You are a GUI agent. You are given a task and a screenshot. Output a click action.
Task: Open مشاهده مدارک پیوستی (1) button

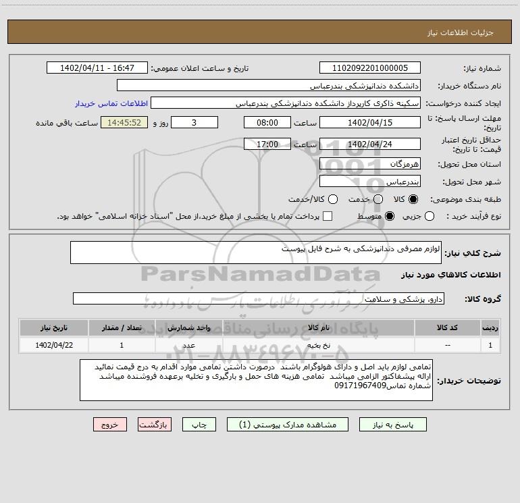(288, 425)
